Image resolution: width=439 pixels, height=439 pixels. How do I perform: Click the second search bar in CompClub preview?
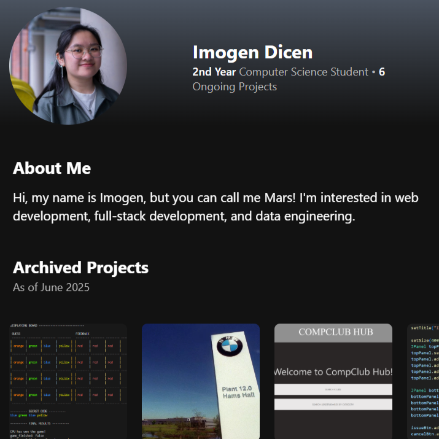coord(333,404)
